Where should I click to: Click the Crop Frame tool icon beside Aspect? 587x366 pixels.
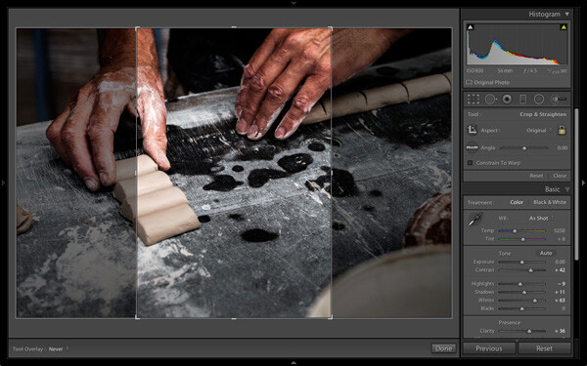(x=473, y=130)
